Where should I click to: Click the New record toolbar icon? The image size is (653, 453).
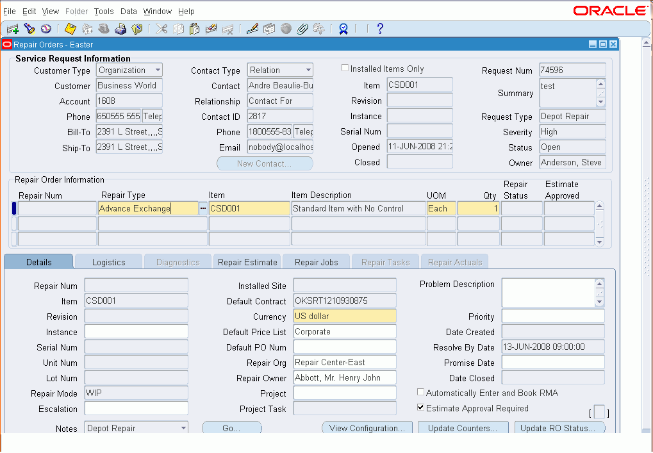click(12, 29)
